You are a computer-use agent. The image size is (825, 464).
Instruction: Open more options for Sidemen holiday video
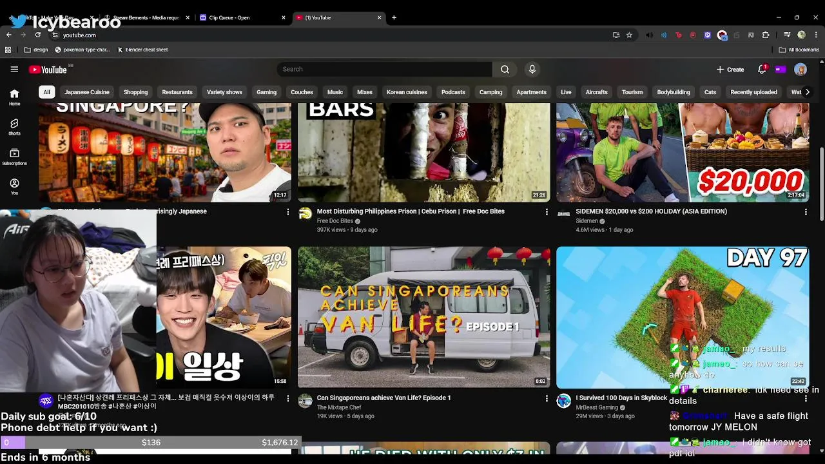805,211
